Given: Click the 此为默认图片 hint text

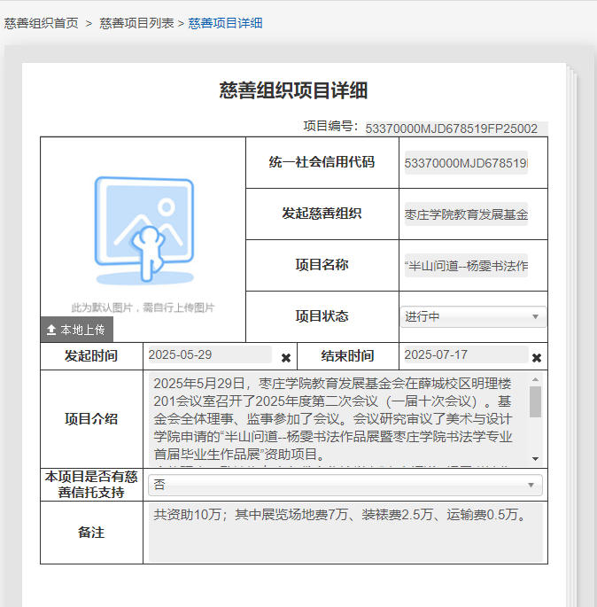Looking at the screenshot, I should tap(143, 307).
